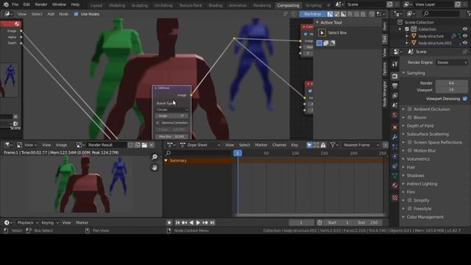Expand the Color Management panel
This screenshot has height=265, width=471.
coord(425,217)
